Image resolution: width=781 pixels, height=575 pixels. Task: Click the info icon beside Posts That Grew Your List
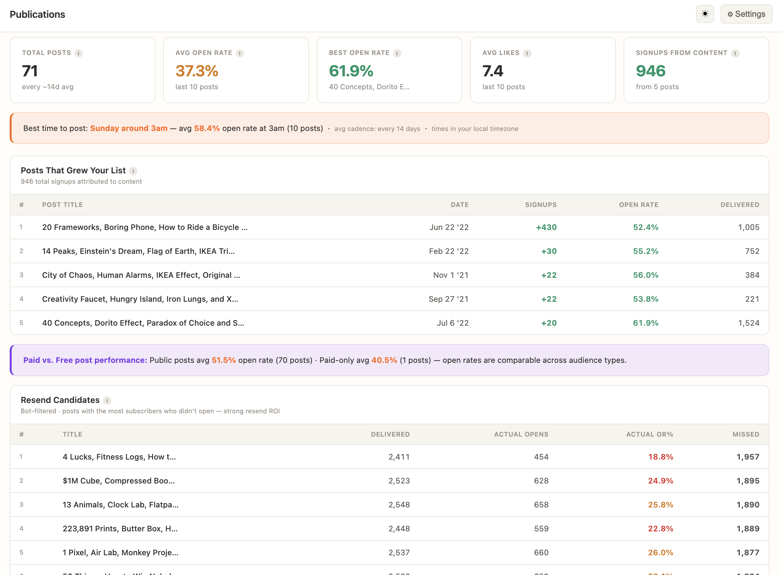point(134,171)
